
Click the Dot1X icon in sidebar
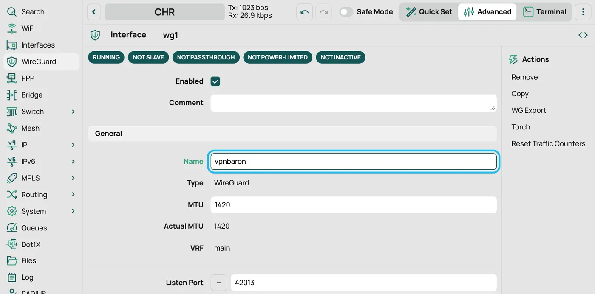point(12,244)
